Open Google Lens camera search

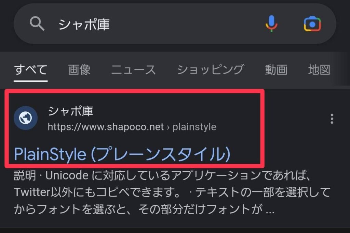pos(312,24)
